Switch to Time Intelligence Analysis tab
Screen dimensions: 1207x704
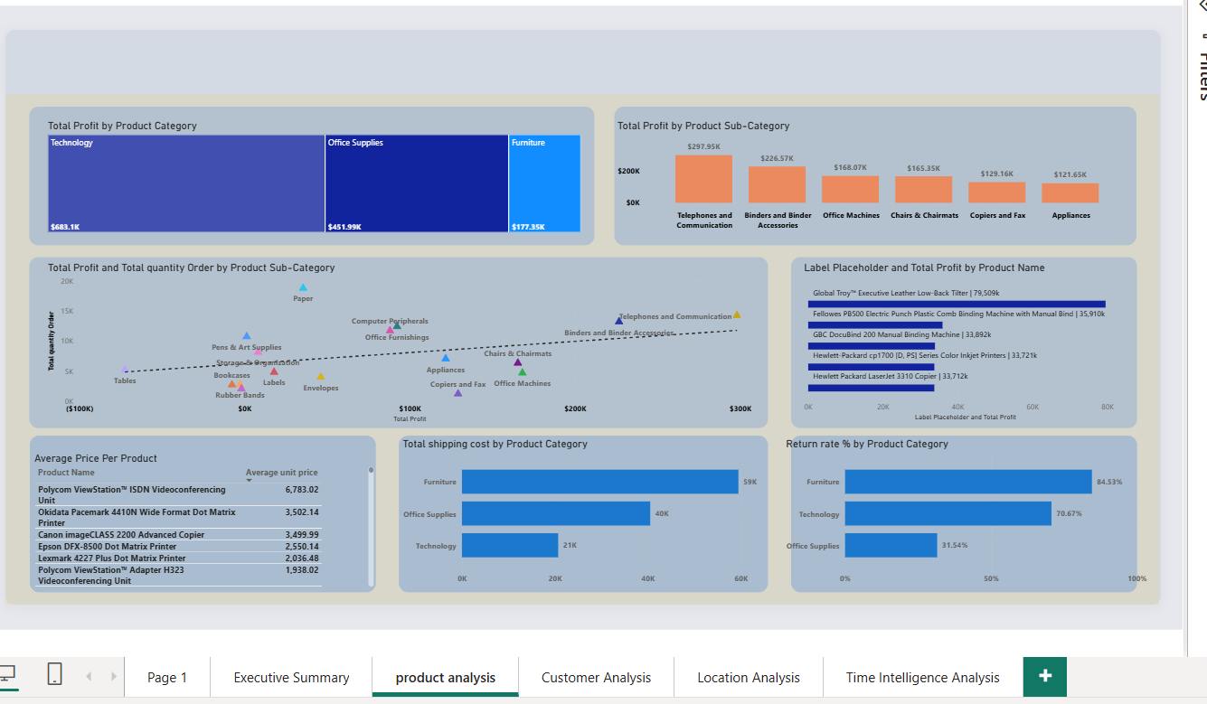923,677
